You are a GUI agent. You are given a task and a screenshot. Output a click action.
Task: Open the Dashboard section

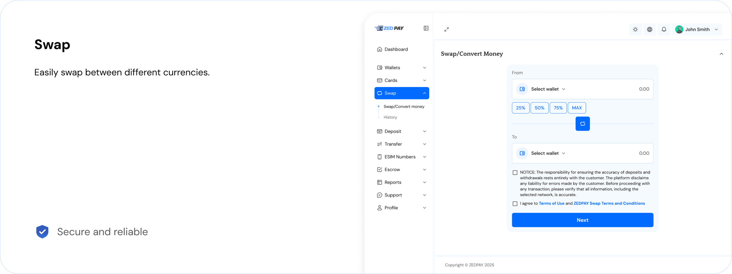(396, 49)
